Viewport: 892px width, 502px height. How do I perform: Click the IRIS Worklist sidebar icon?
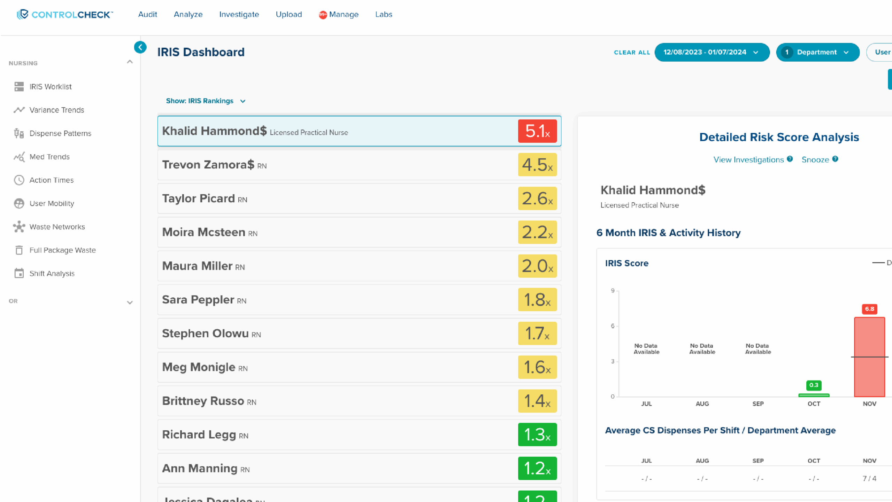pyautogui.click(x=19, y=86)
